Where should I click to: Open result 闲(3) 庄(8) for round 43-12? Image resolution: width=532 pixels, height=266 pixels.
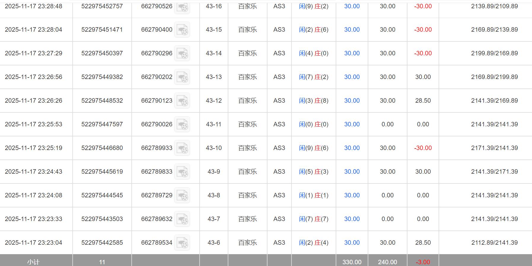(313, 101)
